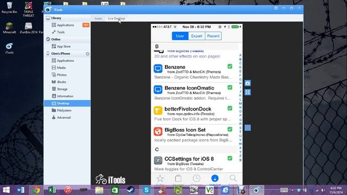Open the Information sidebar icon
The height and width of the screenshot is (195, 347).
point(54,96)
